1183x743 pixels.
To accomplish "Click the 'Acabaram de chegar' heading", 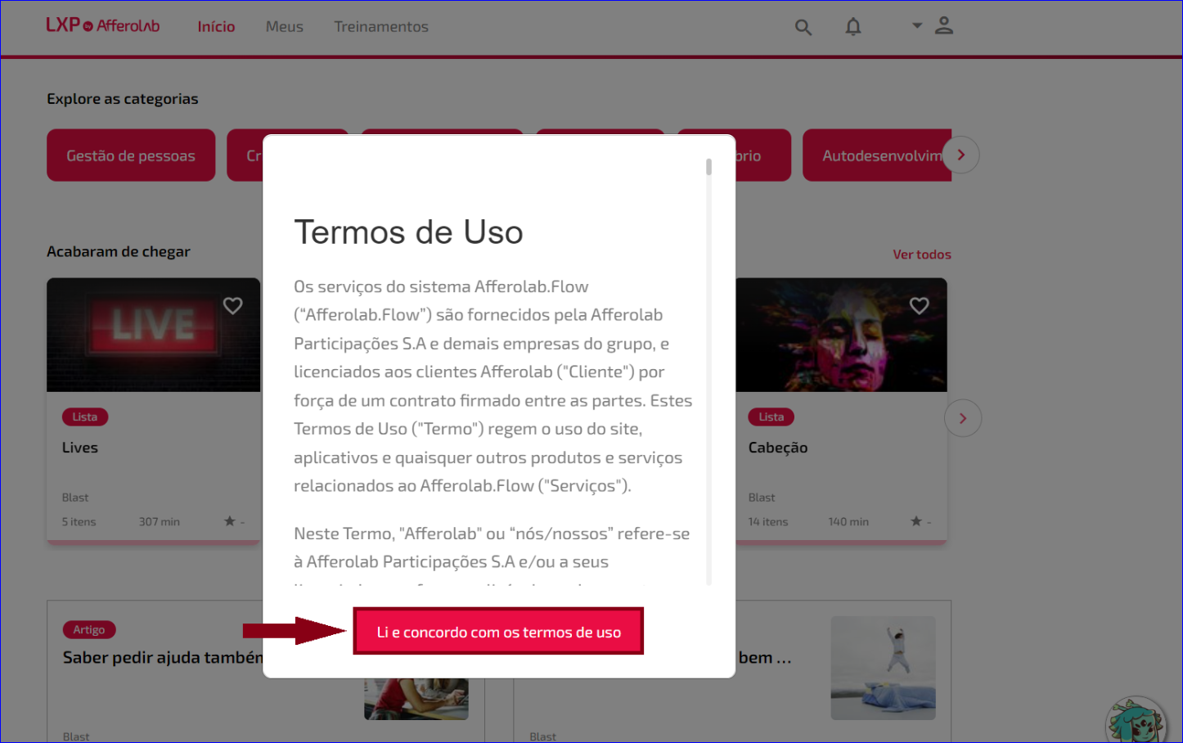I will [119, 251].
